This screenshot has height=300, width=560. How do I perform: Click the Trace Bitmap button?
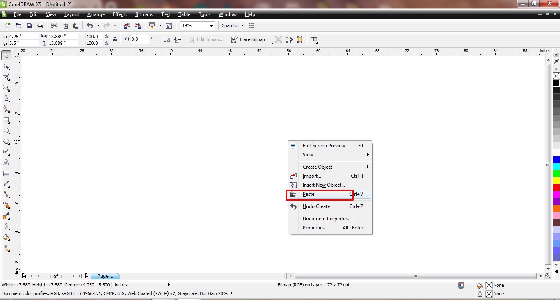pos(247,39)
